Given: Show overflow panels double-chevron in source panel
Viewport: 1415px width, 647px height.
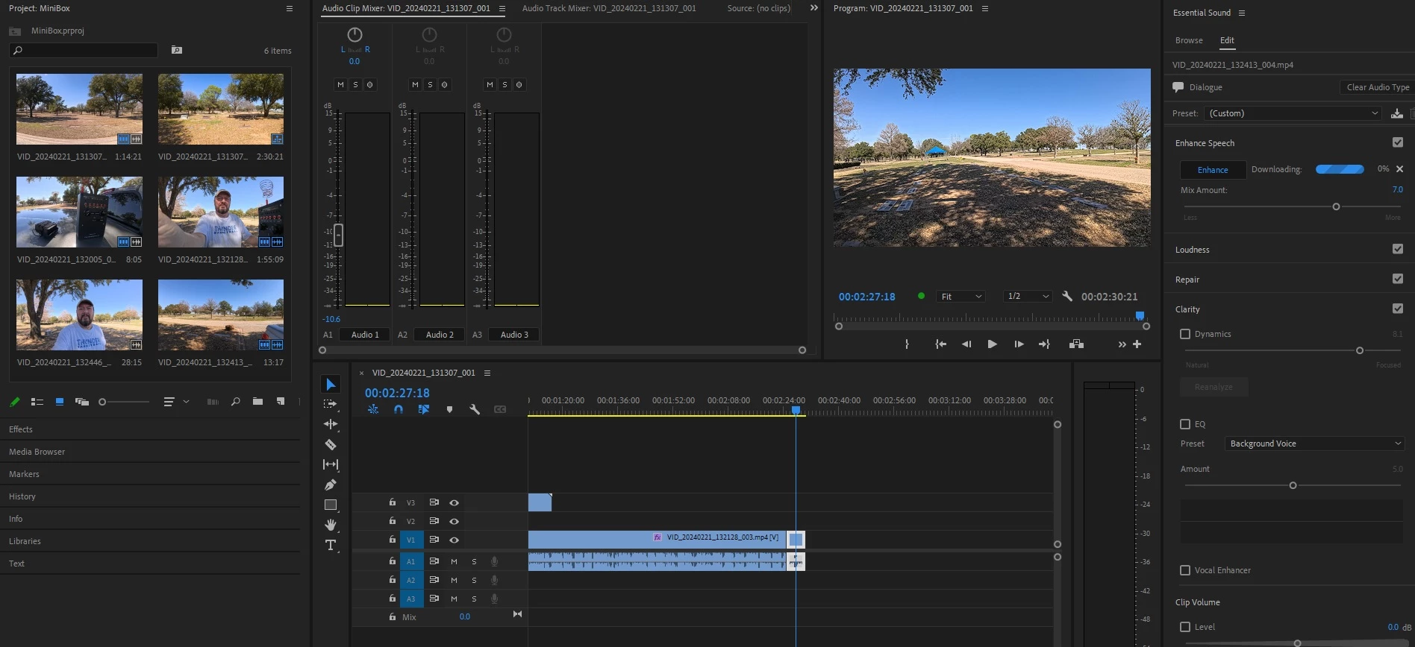Looking at the screenshot, I should [x=814, y=8].
